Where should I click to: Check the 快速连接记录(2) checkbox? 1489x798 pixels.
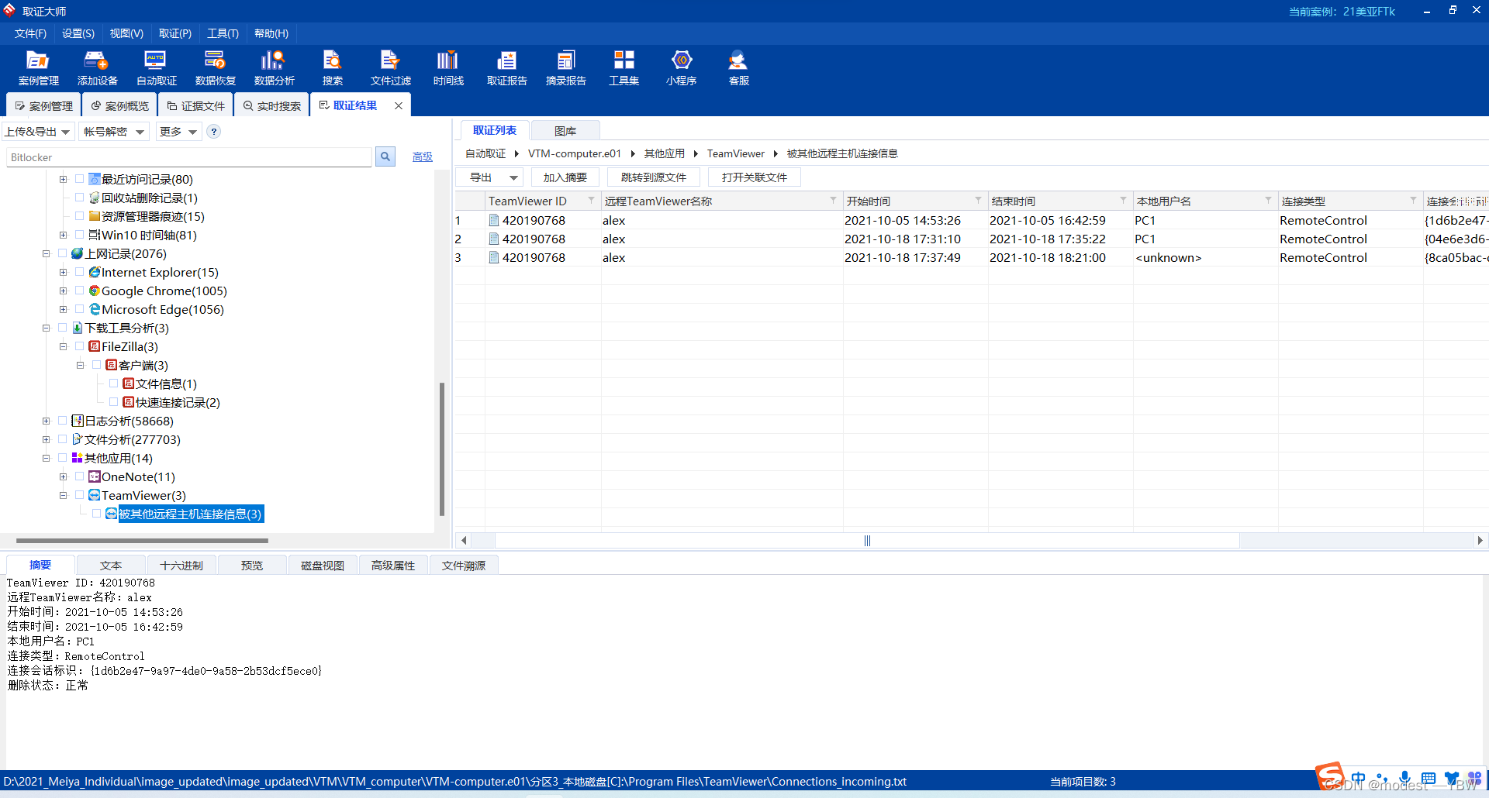point(113,402)
